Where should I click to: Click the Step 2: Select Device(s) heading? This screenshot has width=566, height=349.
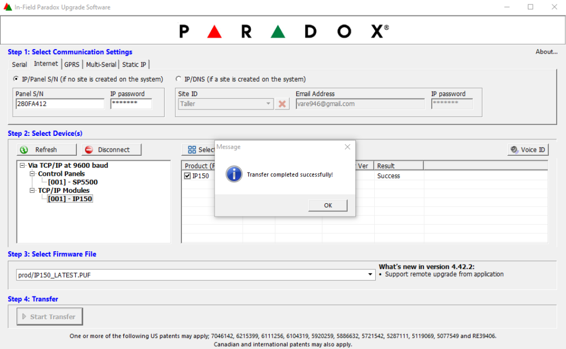coord(45,134)
